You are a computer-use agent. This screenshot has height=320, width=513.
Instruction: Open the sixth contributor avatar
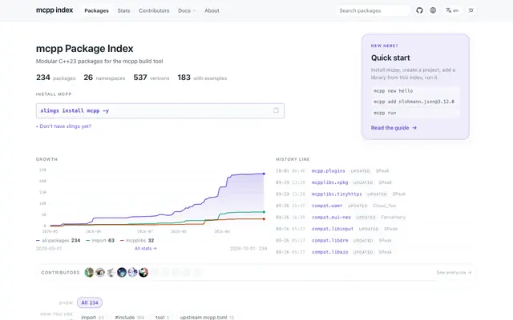pyautogui.click(x=143, y=272)
